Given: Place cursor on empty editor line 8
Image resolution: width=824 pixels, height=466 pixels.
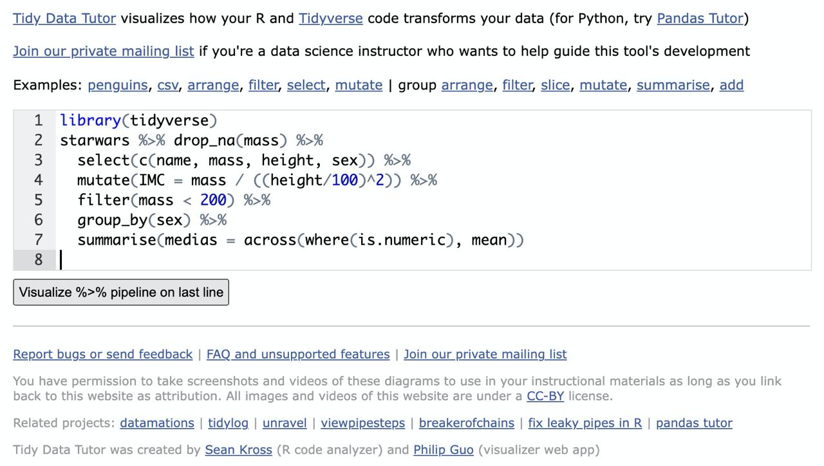Looking at the screenshot, I should point(433,259).
